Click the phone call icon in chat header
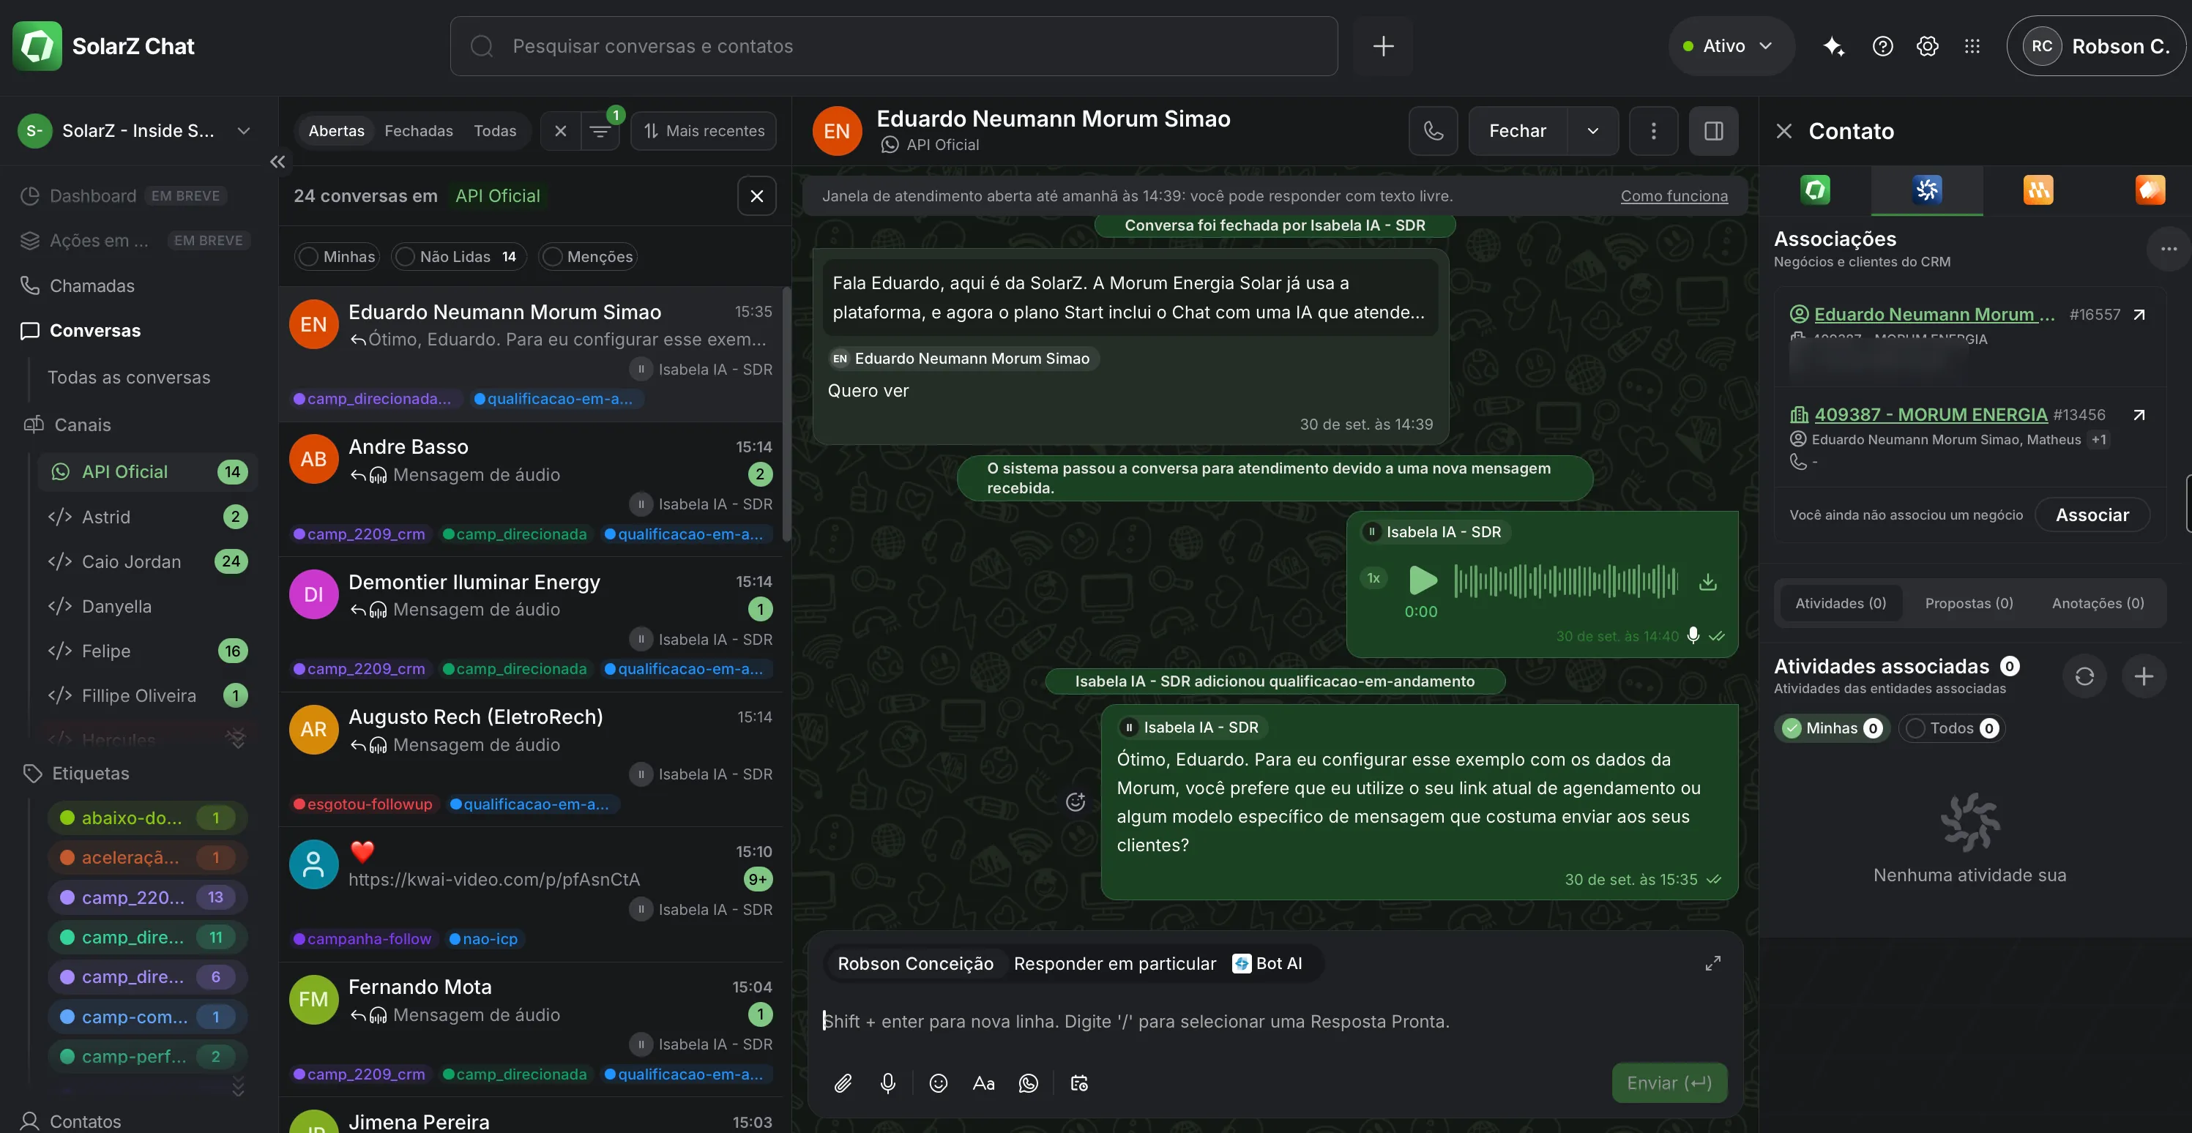The image size is (2192, 1133). tap(1433, 131)
